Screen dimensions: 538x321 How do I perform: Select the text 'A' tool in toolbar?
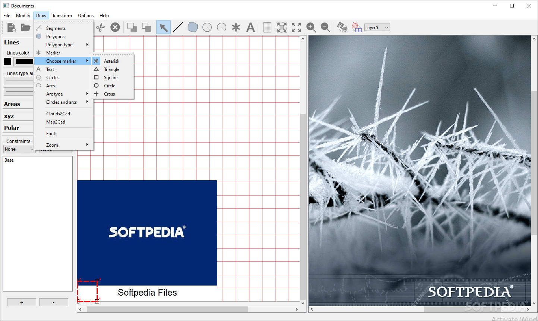251,27
